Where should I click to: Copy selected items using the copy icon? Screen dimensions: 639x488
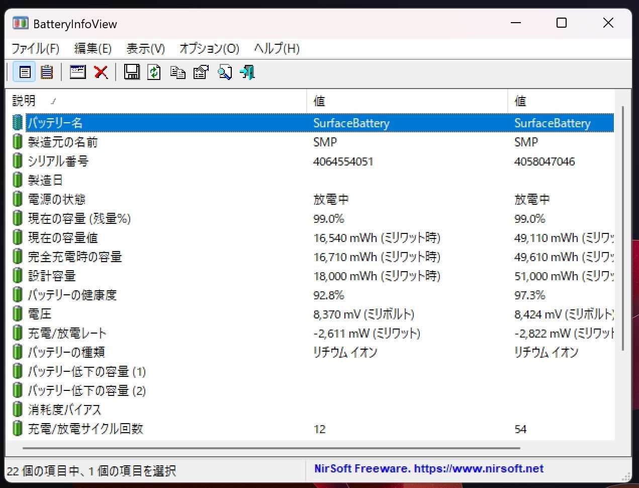[177, 72]
